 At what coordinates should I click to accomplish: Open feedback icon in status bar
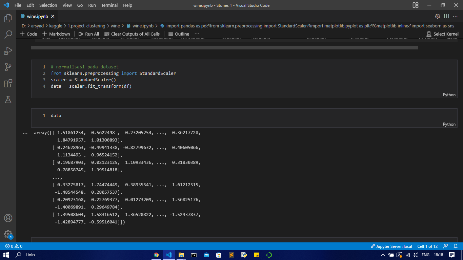point(446,246)
